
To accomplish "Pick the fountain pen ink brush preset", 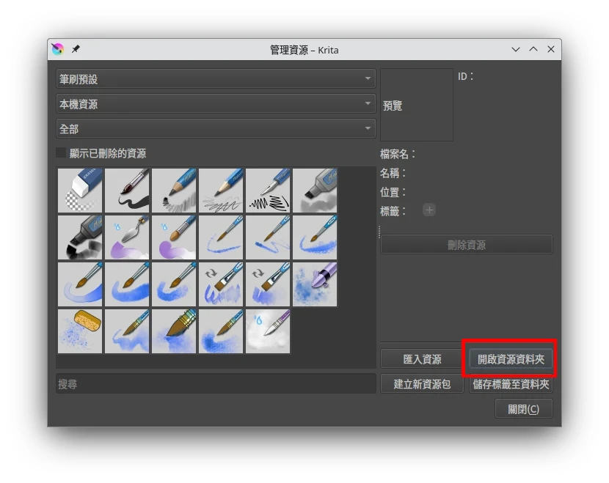I will pos(269,191).
